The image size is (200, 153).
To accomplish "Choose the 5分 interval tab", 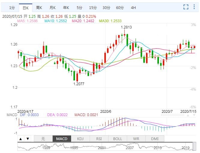I will [79, 7].
